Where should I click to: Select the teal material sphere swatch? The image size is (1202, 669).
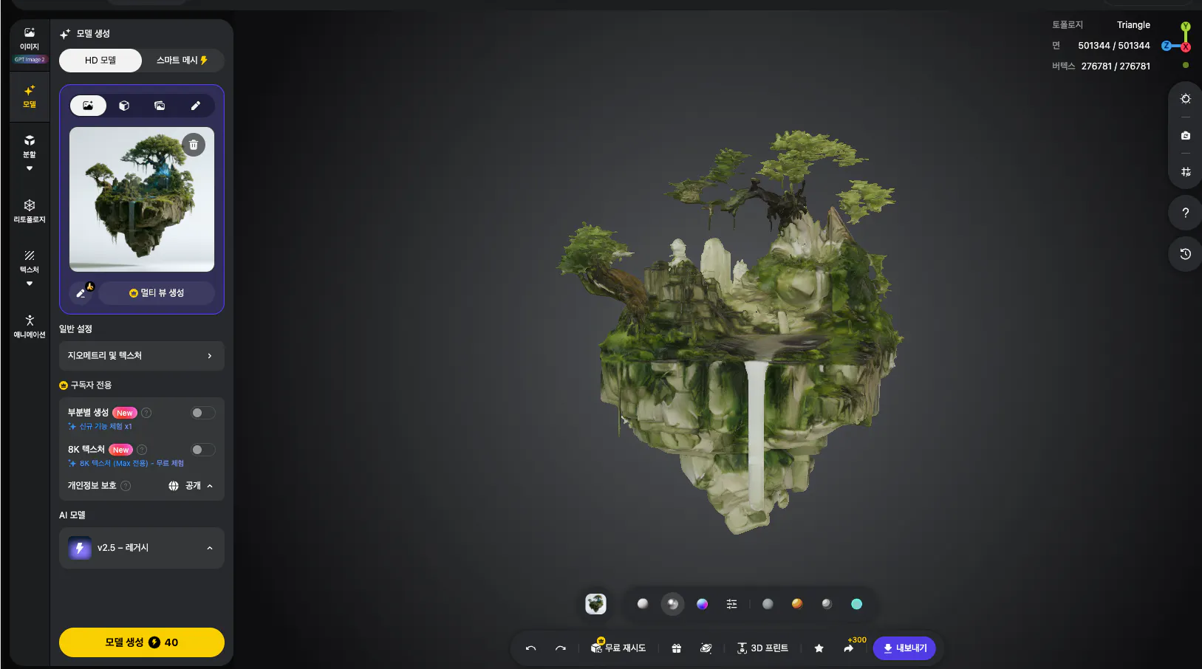[x=856, y=604]
